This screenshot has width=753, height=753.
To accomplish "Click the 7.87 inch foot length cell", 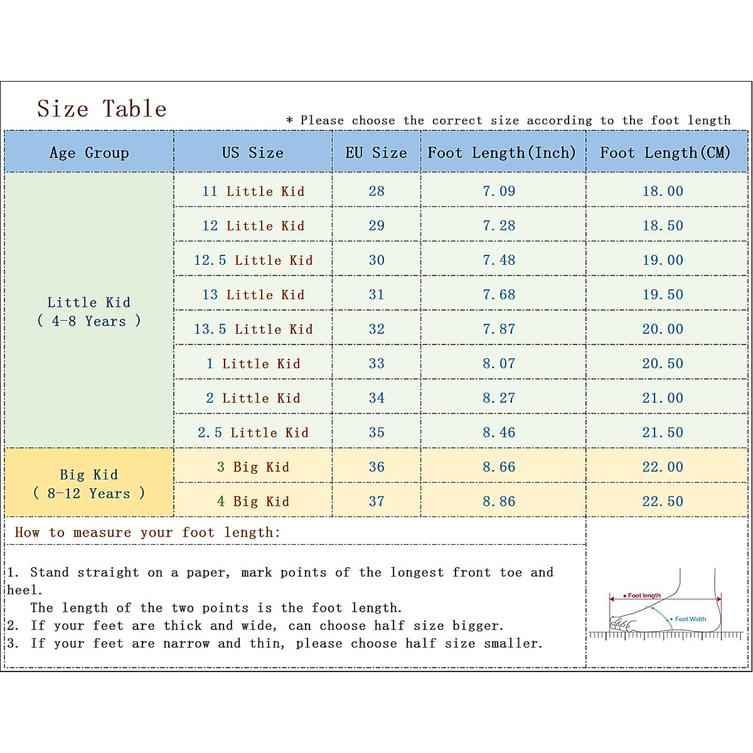I will point(499,329).
